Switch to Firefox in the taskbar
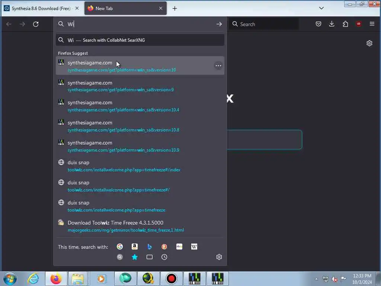Viewport: 381px width, 286px height. [56, 279]
